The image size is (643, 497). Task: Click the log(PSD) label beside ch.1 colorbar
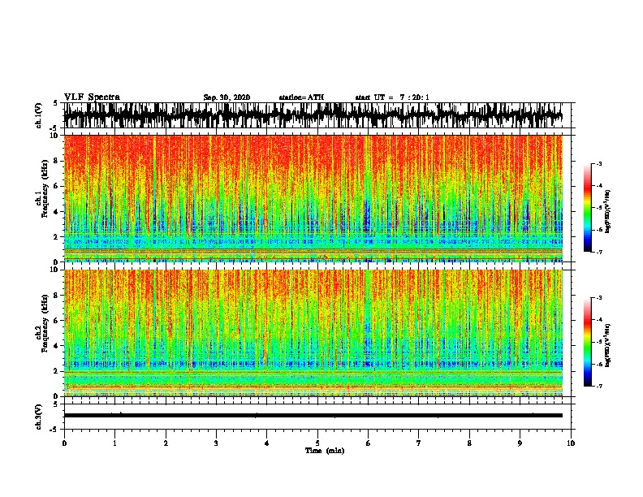608,211
